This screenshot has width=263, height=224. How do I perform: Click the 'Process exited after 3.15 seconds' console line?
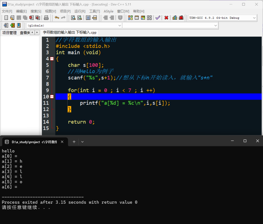(x=70, y=202)
